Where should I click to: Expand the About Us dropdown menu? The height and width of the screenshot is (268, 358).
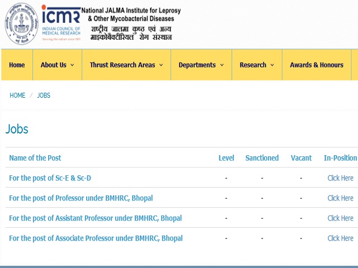click(57, 65)
